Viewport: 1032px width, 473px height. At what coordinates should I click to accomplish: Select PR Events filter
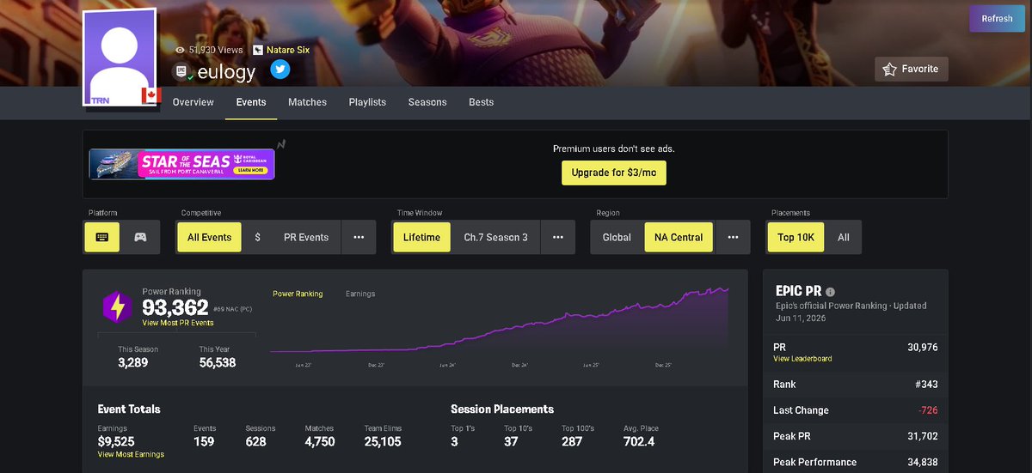306,237
